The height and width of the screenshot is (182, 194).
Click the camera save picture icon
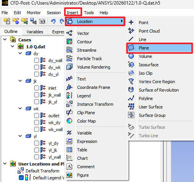[42, 21]
